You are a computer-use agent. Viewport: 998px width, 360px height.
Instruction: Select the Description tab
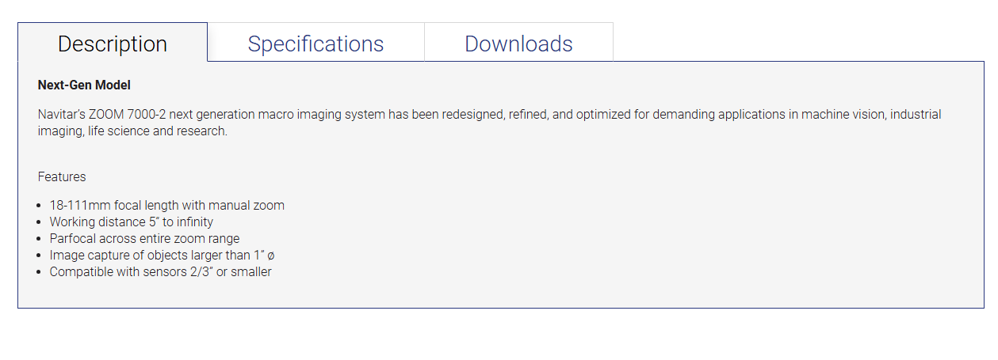[113, 43]
